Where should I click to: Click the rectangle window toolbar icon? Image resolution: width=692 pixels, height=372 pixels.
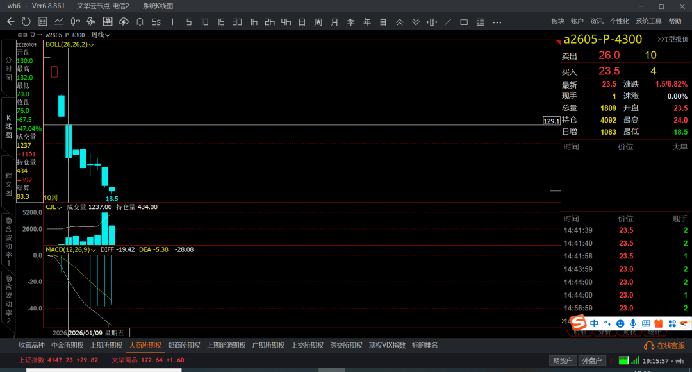coord(464,22)
